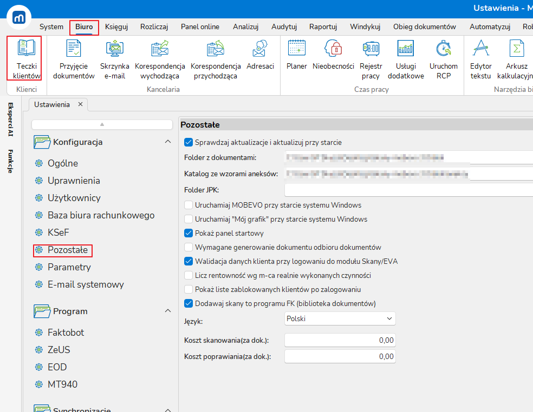Open the Raportuj ribbon tab
The image size is (533, 412).
coord(323,27)
